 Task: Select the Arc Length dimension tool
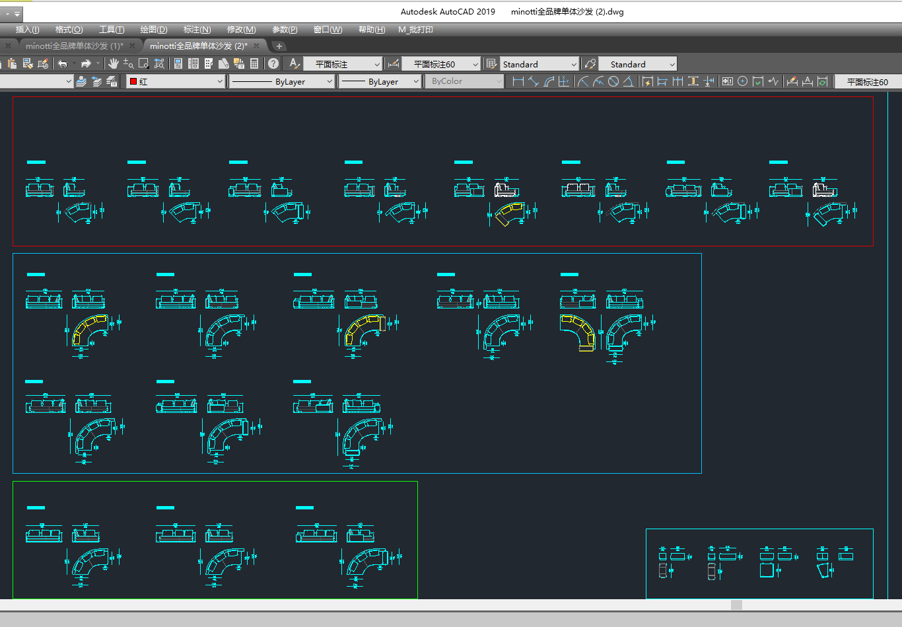click(549, 81)
